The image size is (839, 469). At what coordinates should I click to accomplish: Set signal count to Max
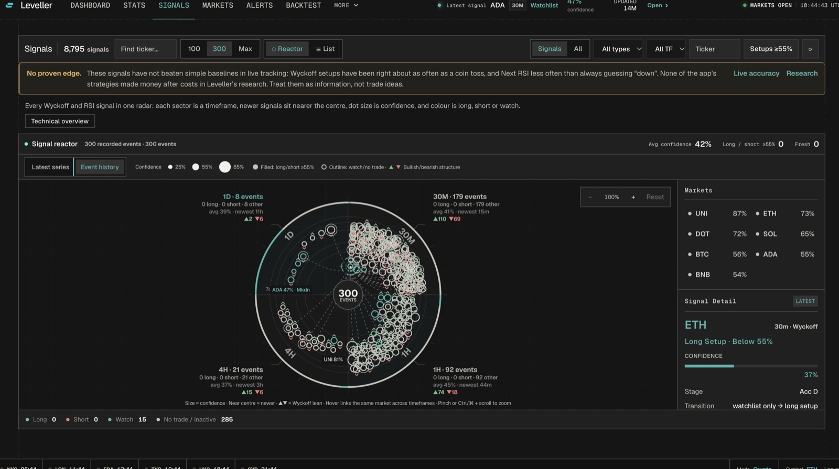tap(245, 49)
